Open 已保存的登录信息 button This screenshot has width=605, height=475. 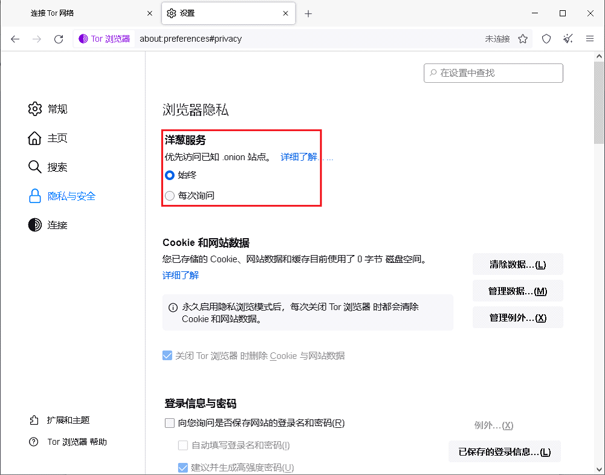pos(505,451)
